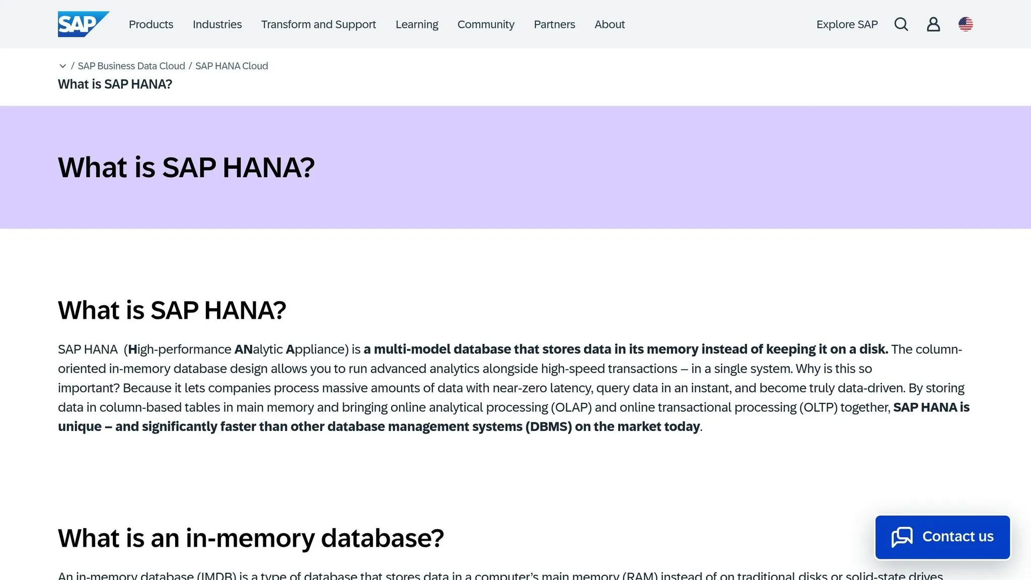The height and width of the screenshot is (580, 1031).
Task: Open the profile sign-in icon
Action: 933,24
